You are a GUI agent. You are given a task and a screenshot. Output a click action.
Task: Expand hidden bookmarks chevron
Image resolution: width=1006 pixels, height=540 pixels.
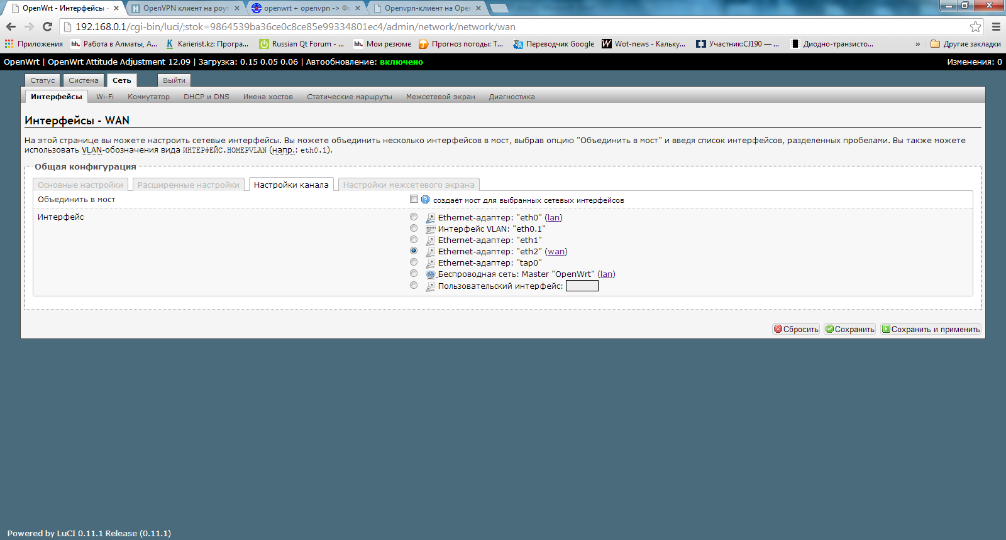917,44
